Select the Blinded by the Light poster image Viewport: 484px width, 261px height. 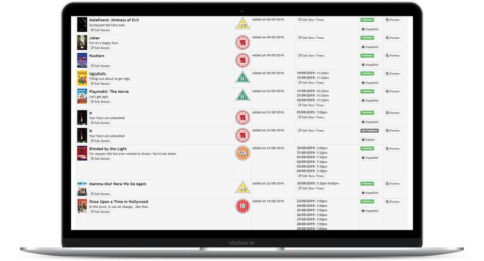point(82,153)
